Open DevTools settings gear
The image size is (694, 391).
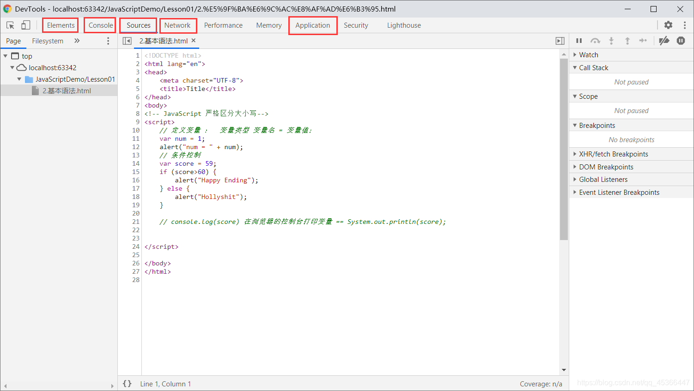click(668, 25)
